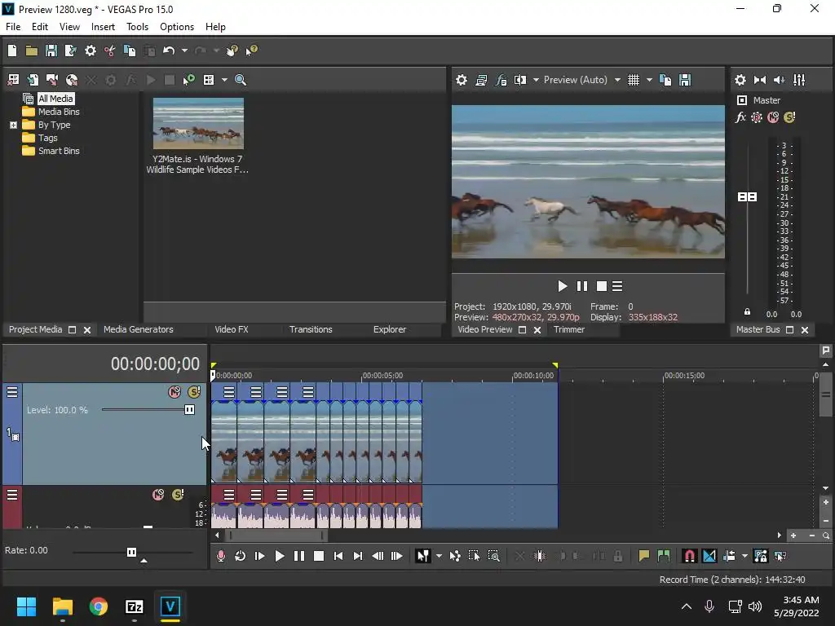This screenshot has width=835, height=626.
Task: Open the Tools menu
Action: click(x=137, y=27)
